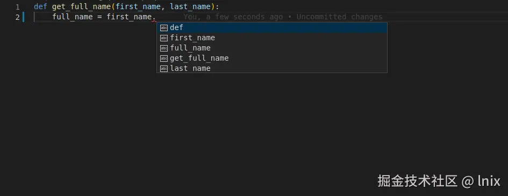Click the full_name variable on line 2
Screen dimensions: 508x196
tap(73, 17)
